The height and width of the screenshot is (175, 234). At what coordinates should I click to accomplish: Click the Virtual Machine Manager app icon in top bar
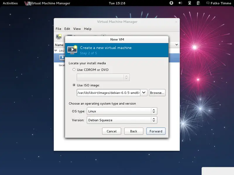coord(28,3)
